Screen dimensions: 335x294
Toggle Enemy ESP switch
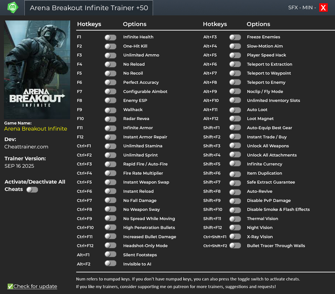[110, 101]
